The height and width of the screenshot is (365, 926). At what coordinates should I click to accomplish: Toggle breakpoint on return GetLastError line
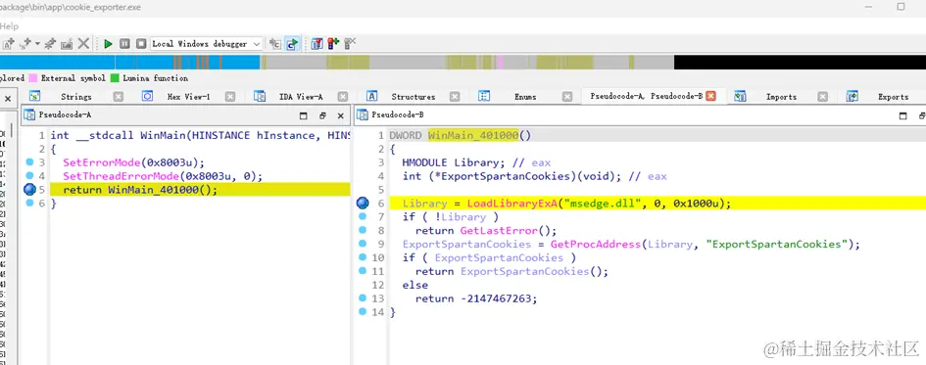(363, 231)
